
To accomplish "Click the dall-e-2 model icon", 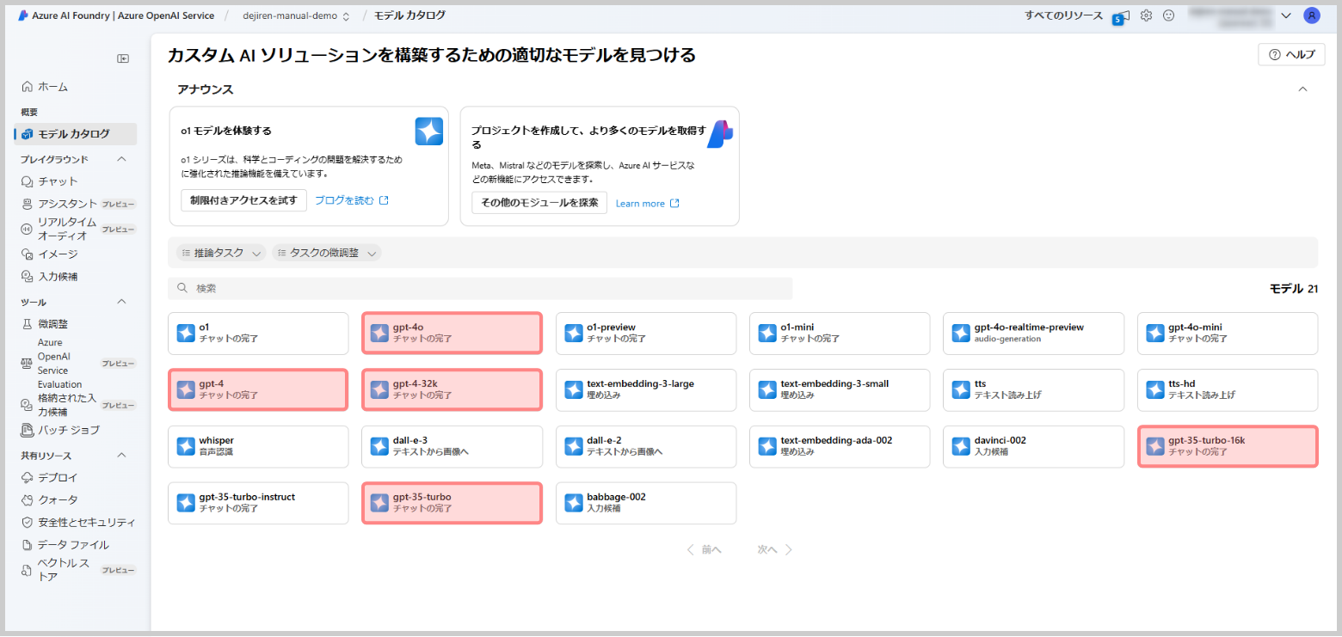I will tap(574, 446).
